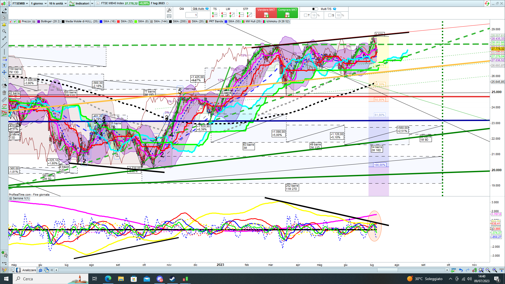Image resolution: width=505 pixels, height=284 pixels.
Task: Open Microsoft Edge from taskbar
Action: pos(108,279)
